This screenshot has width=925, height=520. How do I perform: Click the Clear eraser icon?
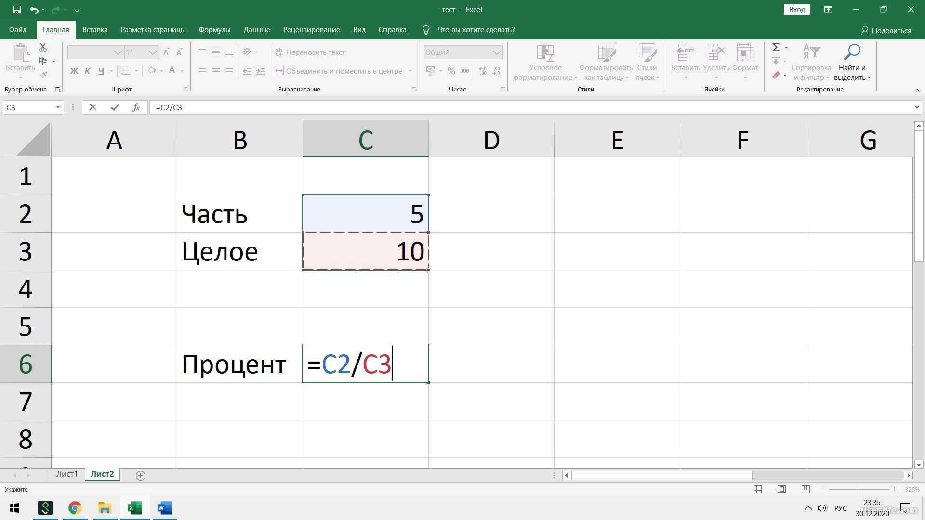776,75
